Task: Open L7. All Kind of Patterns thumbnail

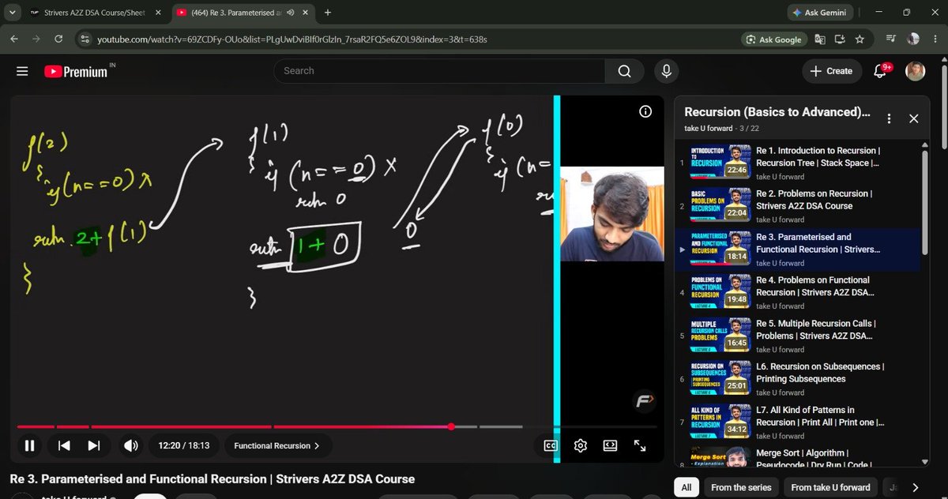Action: coord(720,422)
